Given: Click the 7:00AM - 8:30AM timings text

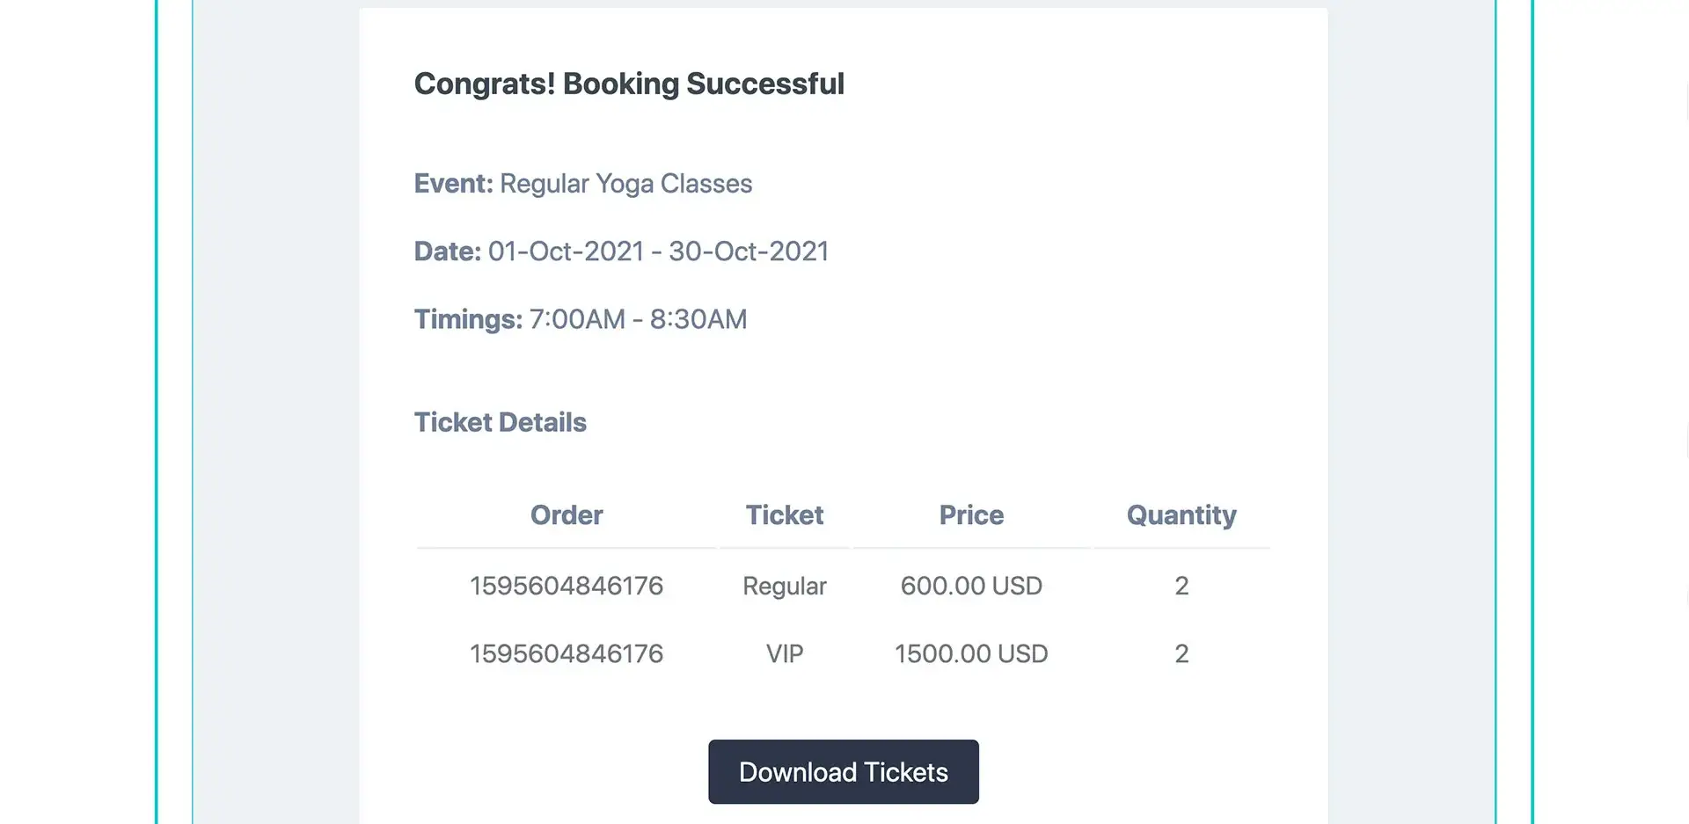Looking at the screenshot, I should (x=638, y=318).
